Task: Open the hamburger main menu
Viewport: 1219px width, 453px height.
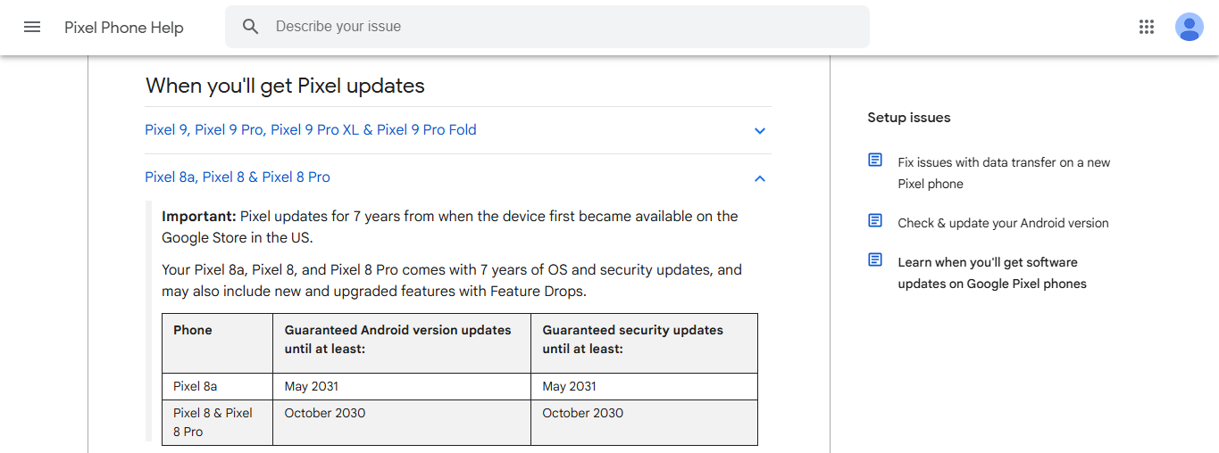Action: (32, 27)
